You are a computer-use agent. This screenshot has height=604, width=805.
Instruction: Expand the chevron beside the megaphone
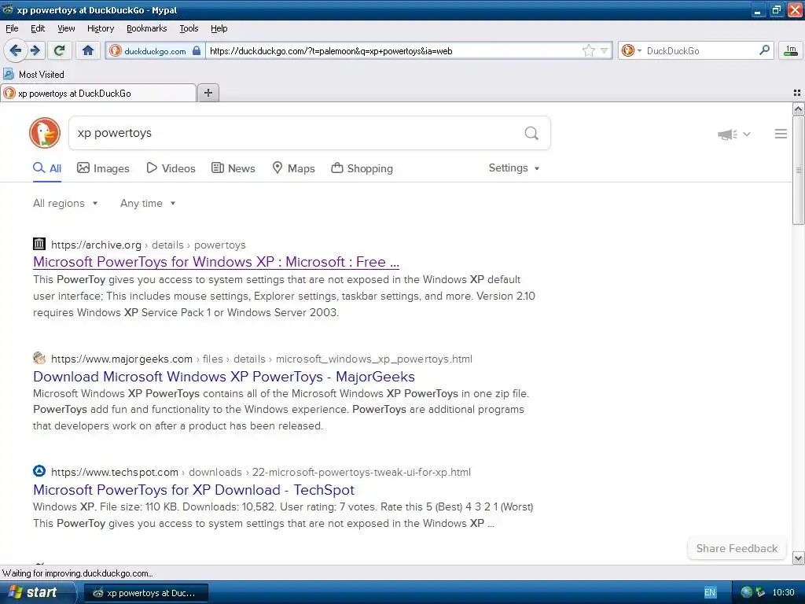pyautogui.click(x=747, y=134)
